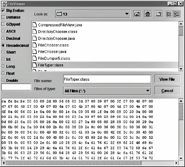This screenshot has width=185, height=167.
Task: Jump to the Home directory
Action: coord(148,14)
